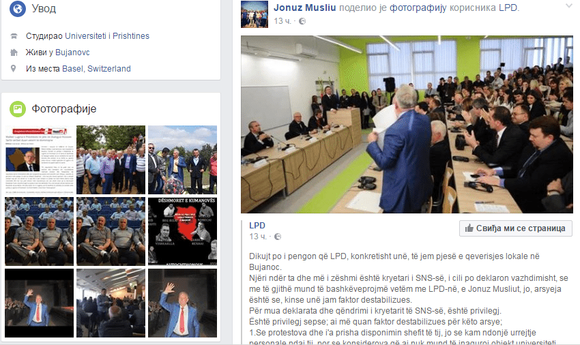
Task: Click the home icon beside Живи у
Action: pos(14,52)
